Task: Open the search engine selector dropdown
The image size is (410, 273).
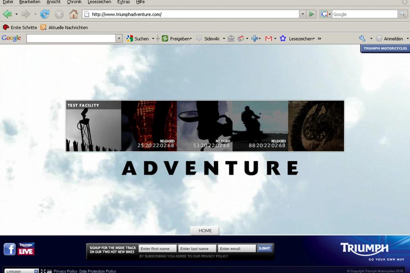Action: tap(330, 14)
